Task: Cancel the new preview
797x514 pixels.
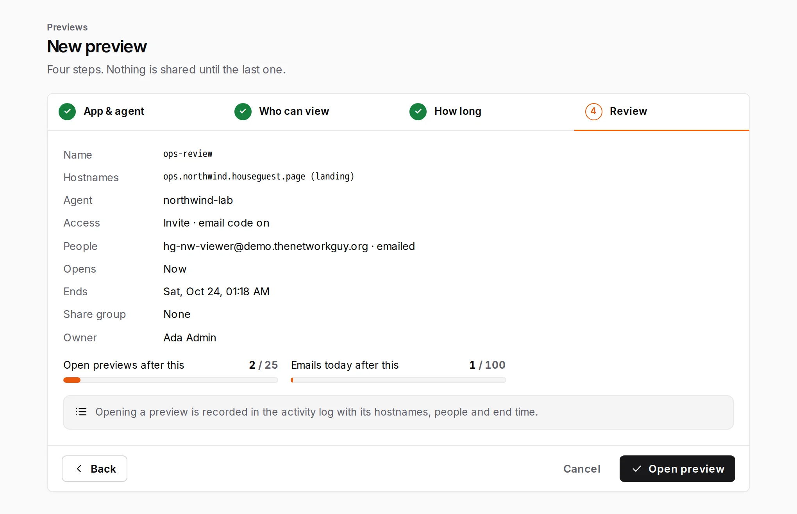Action: pyautogui.click(x=582, y=469)
